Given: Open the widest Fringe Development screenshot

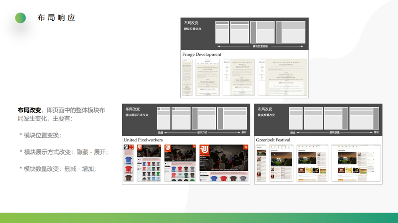Looking at the screenshot, I should tap(283, 77).
